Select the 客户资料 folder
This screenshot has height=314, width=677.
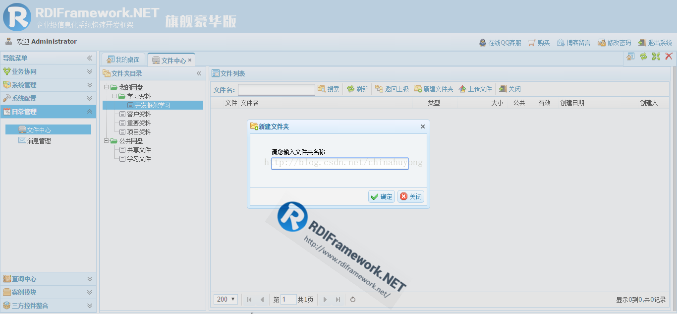point(139,114)
